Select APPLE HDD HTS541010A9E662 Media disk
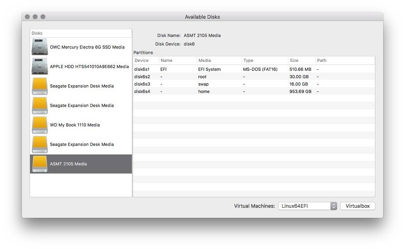This screenshot has width=405, height=249. tap(81, 67)
